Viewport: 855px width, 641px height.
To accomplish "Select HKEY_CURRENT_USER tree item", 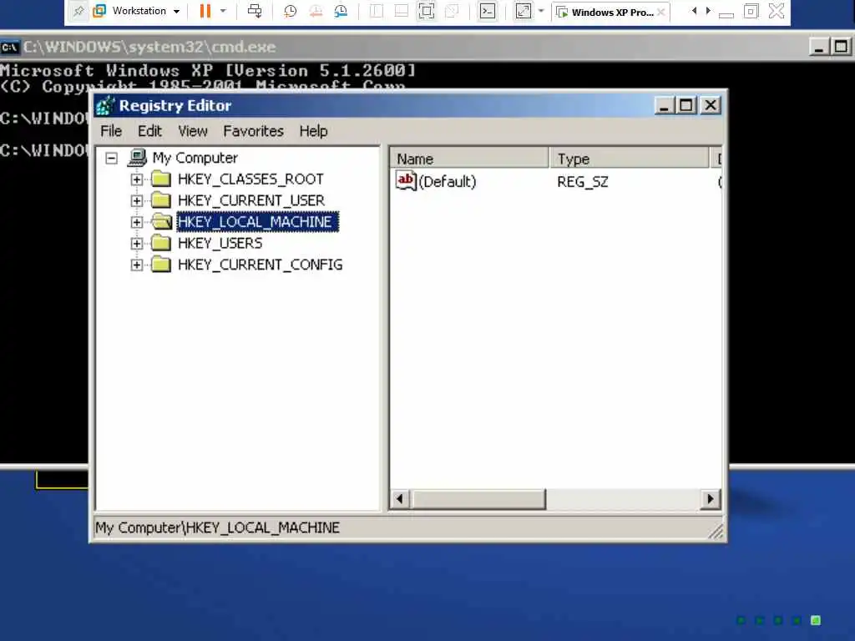I will tap(251, 200).
